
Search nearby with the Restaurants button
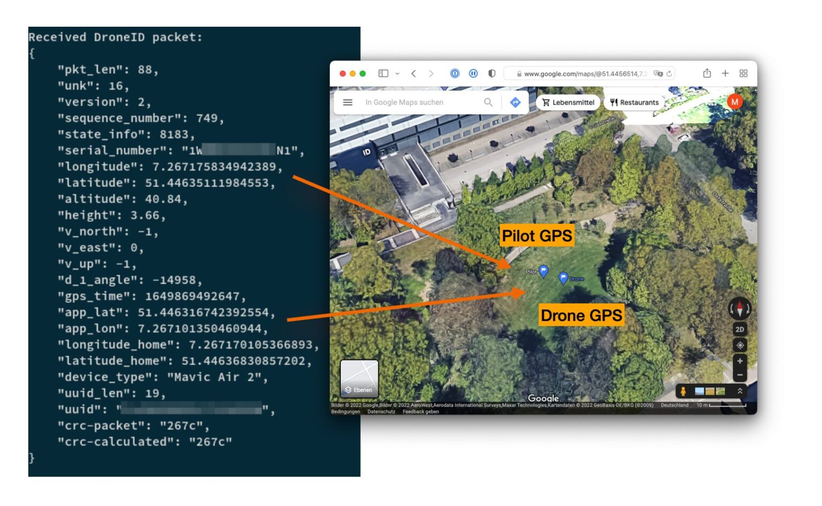click(635, 102)
